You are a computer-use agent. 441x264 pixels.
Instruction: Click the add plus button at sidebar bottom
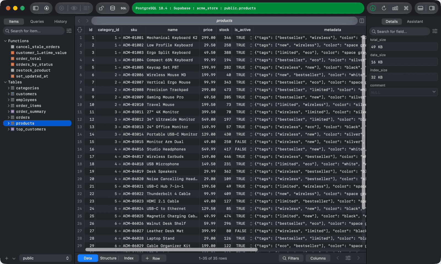coord(7,258)
